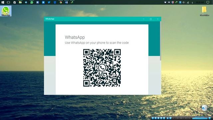Screen dimensions: 213x120
Task: Open File Explorer from the taskbar
Action: pos(20,2)
